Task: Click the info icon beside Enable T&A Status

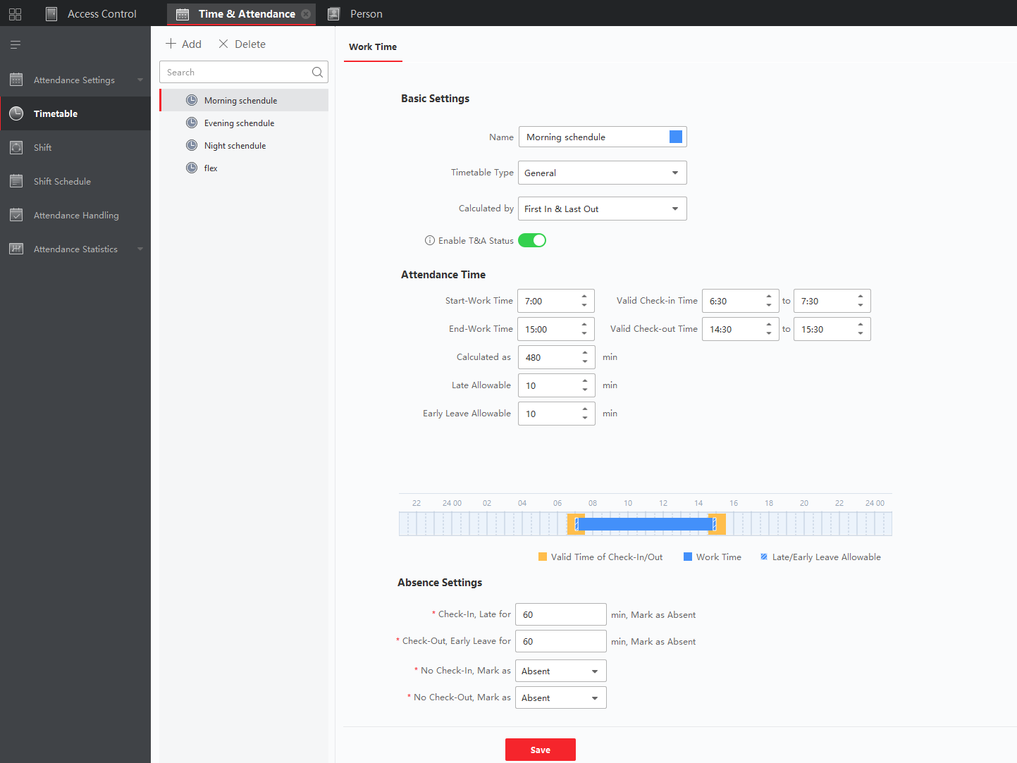Action: (x=429, y=240)
